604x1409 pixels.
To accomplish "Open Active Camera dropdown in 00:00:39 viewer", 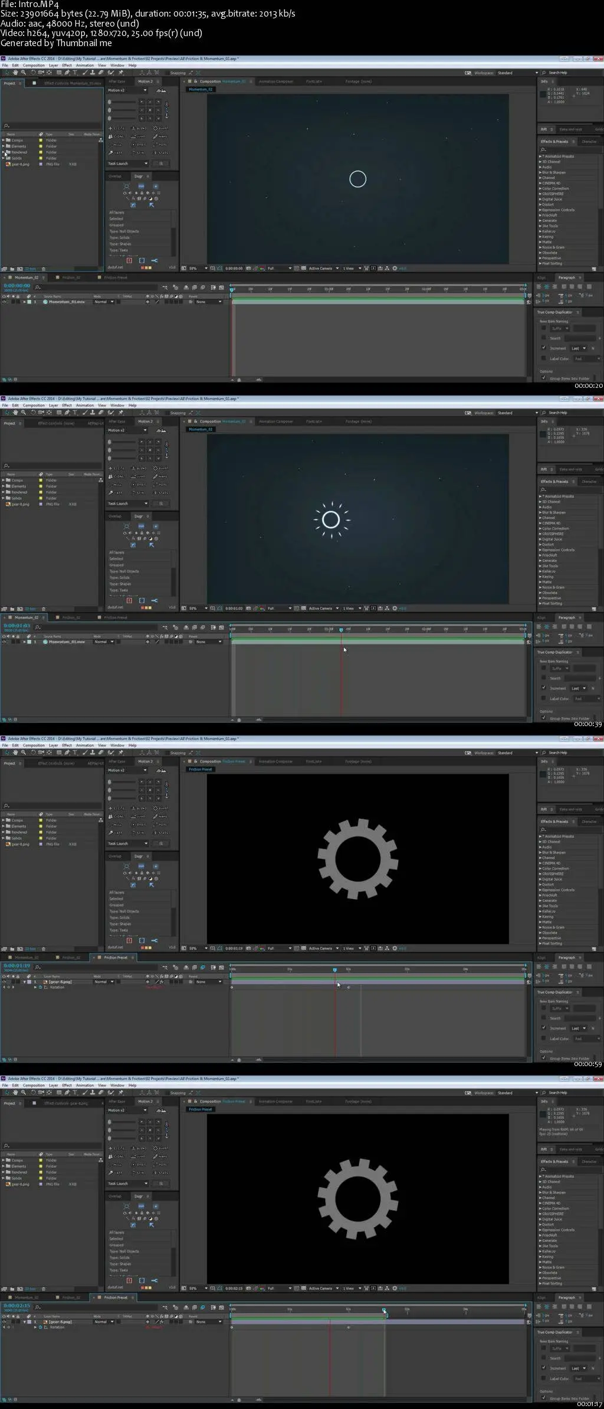I will (x=324, y=609).
